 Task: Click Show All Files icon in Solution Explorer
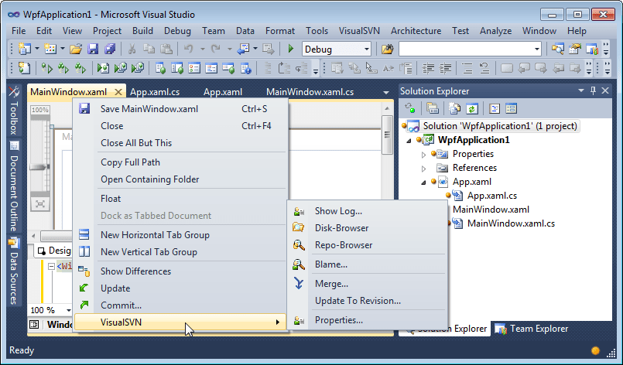454,108
